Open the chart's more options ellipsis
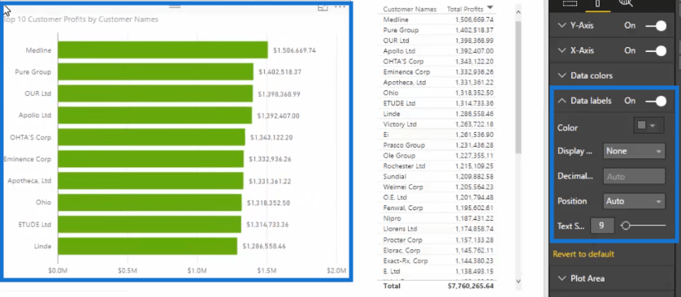 (x=340, y=6)
